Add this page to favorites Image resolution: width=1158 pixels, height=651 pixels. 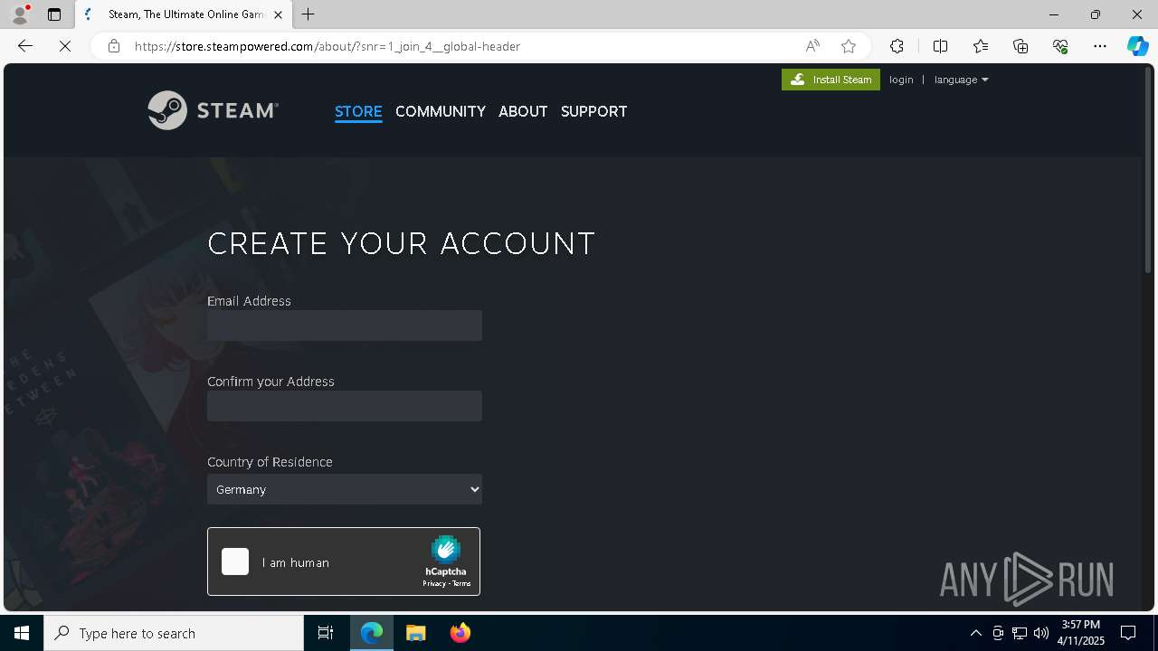click(848, 46)
